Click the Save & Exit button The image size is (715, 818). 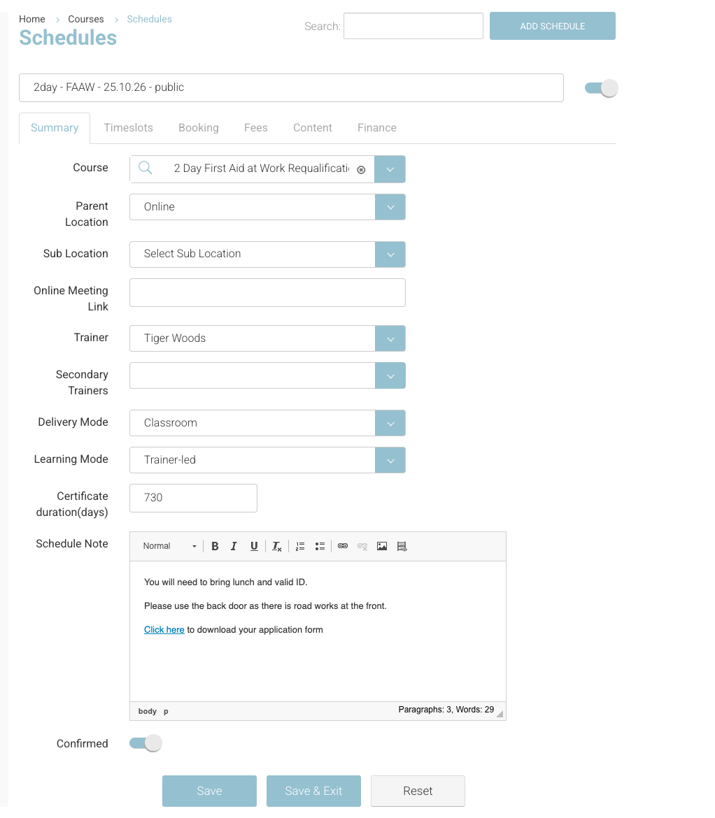[313, 791]
